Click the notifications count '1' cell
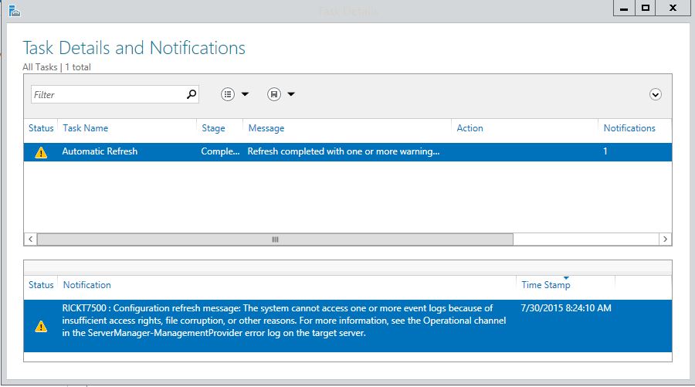This screenshot has height=387, width=695. click(605, 151)
